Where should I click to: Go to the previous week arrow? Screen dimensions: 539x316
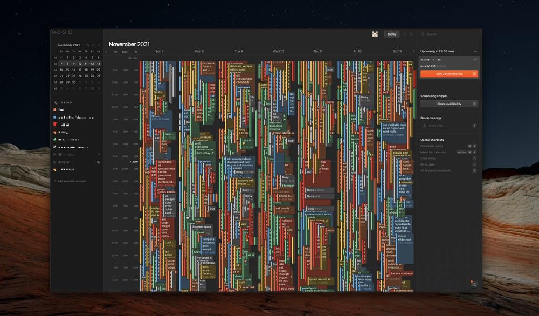(405, 34)
